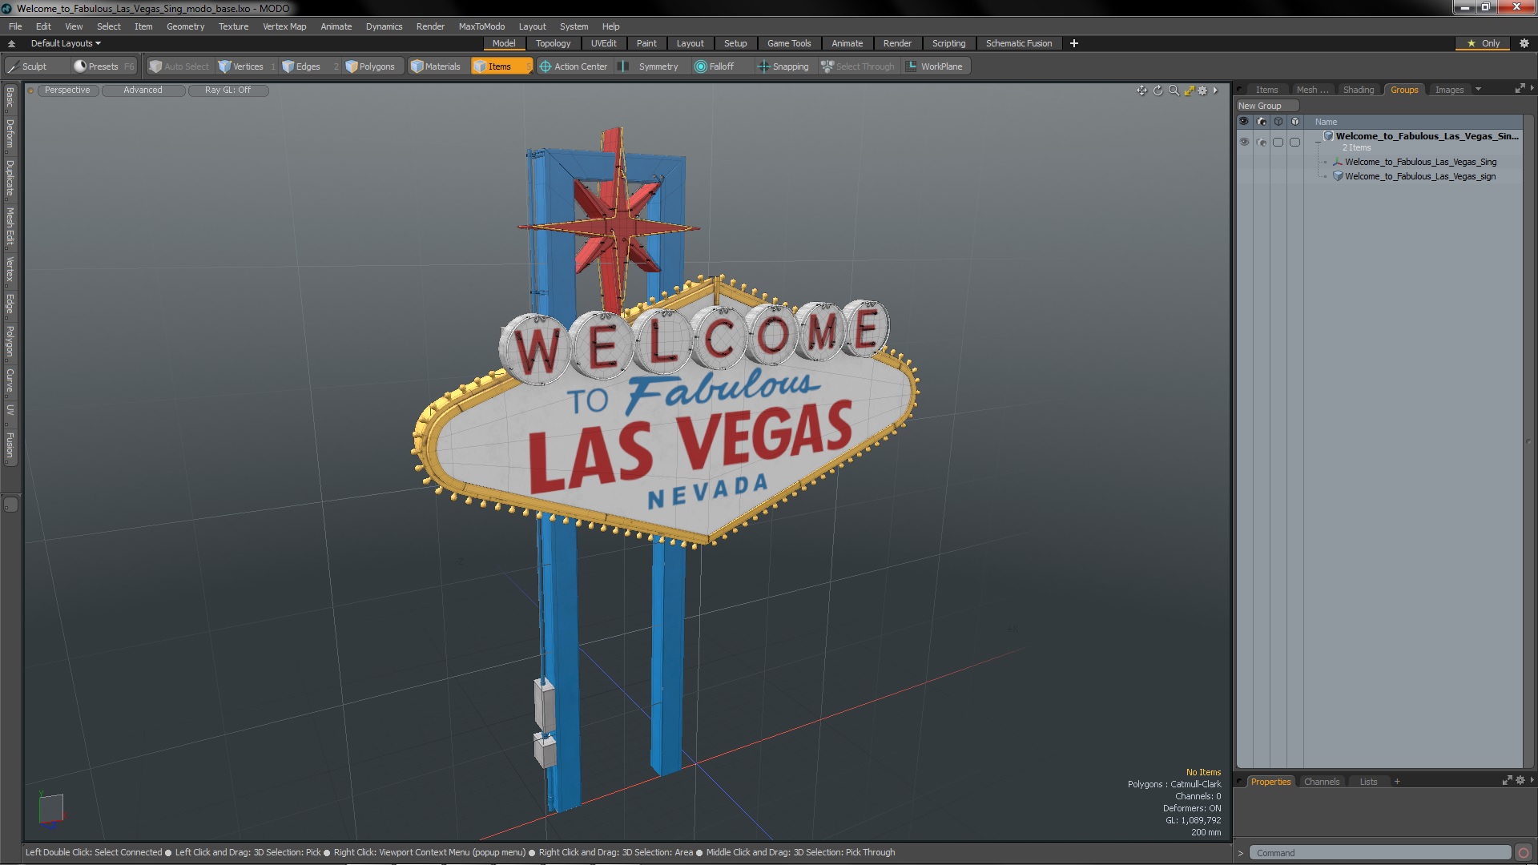Click the yellow maximize viewport arrows icon

1189,91
